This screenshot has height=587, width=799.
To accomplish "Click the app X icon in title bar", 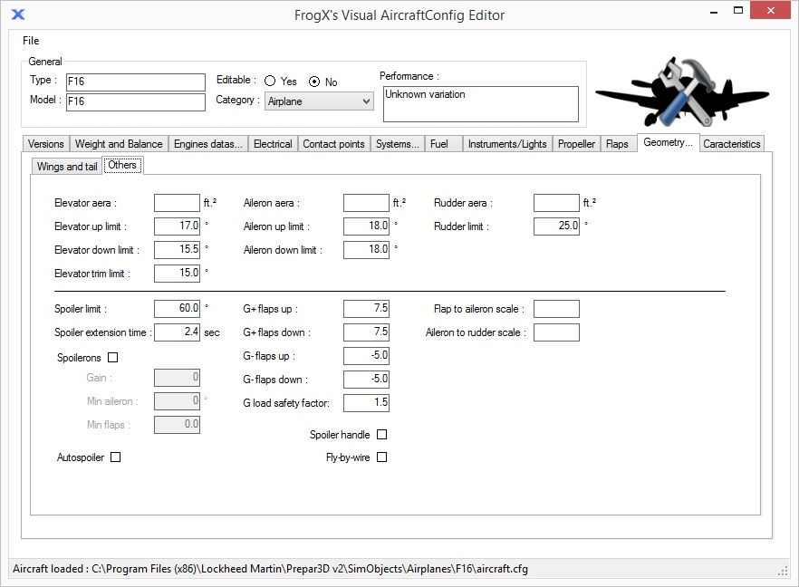I will [18, 14].
